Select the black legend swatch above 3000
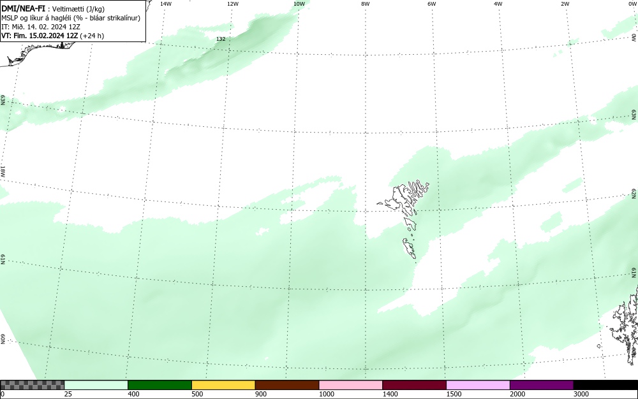 [605, 385]
